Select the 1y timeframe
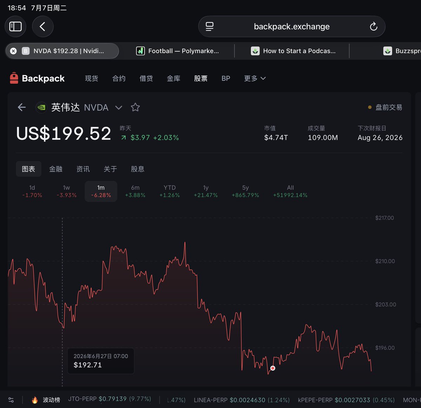 tap(206, 192)
